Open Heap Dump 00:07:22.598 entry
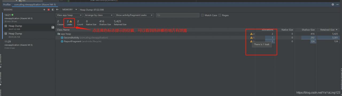The height and width of the screenshot is (96, 342). (29, 27)
